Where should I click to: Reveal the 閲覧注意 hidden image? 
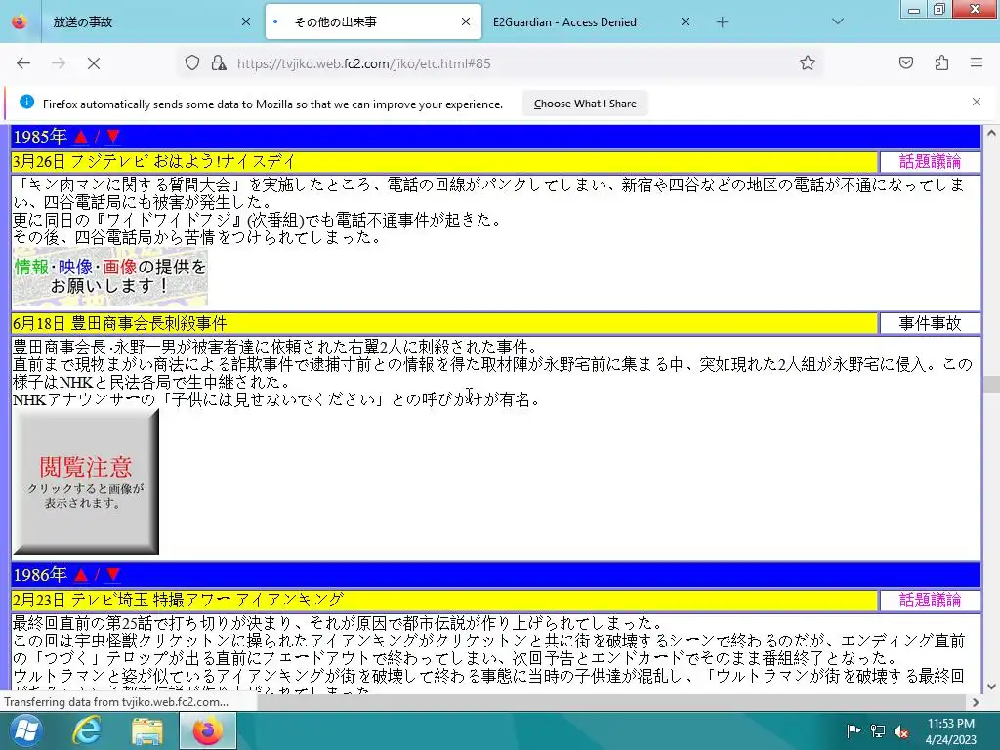coord(86,482)
